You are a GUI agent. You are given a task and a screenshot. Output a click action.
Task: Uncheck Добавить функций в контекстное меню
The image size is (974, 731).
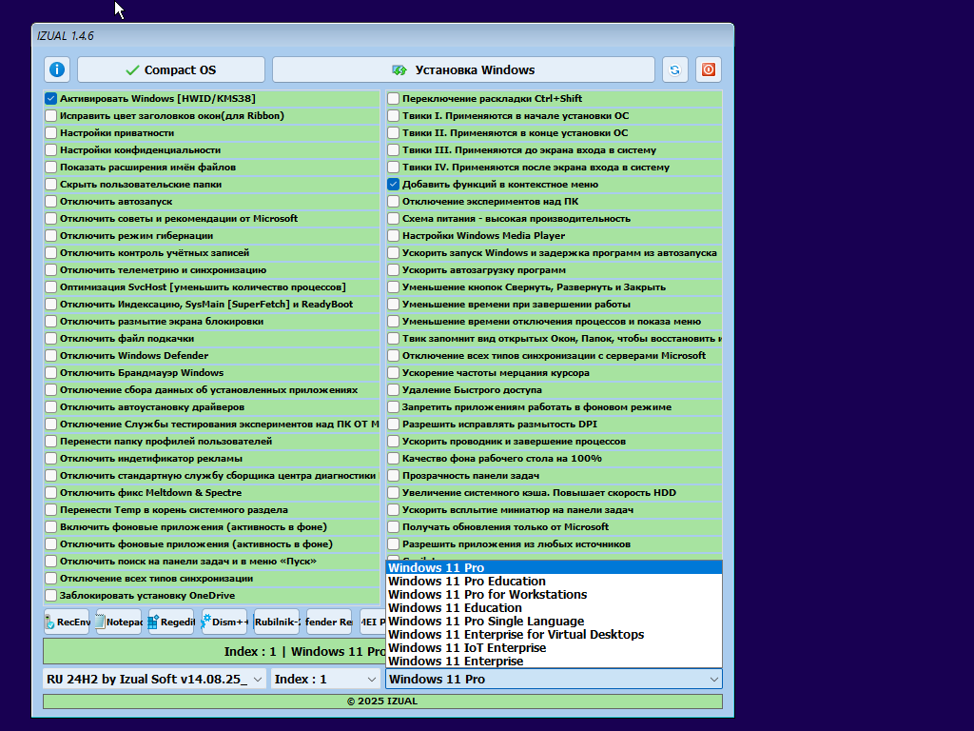(393, 184)
